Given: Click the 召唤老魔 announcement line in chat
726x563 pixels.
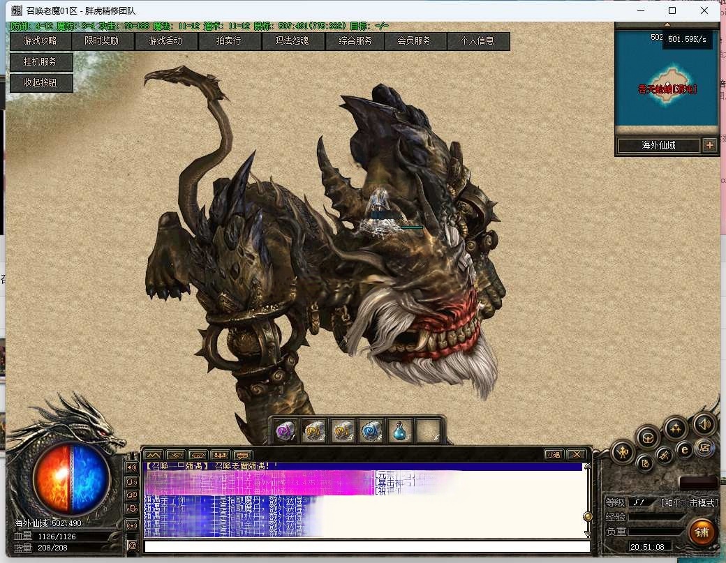Looking at the screenshot, I should tap(212, 466).
